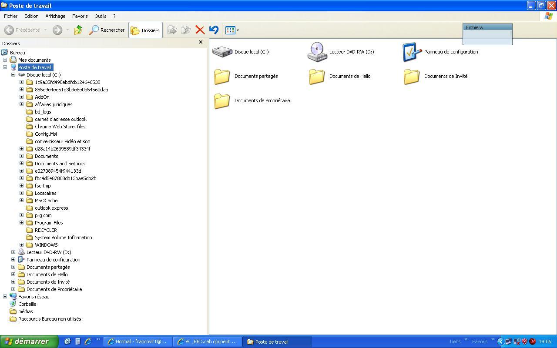
Task: Select the Lecteur DVD-RW (D:) drive icon
Action: tap(317, 52)
